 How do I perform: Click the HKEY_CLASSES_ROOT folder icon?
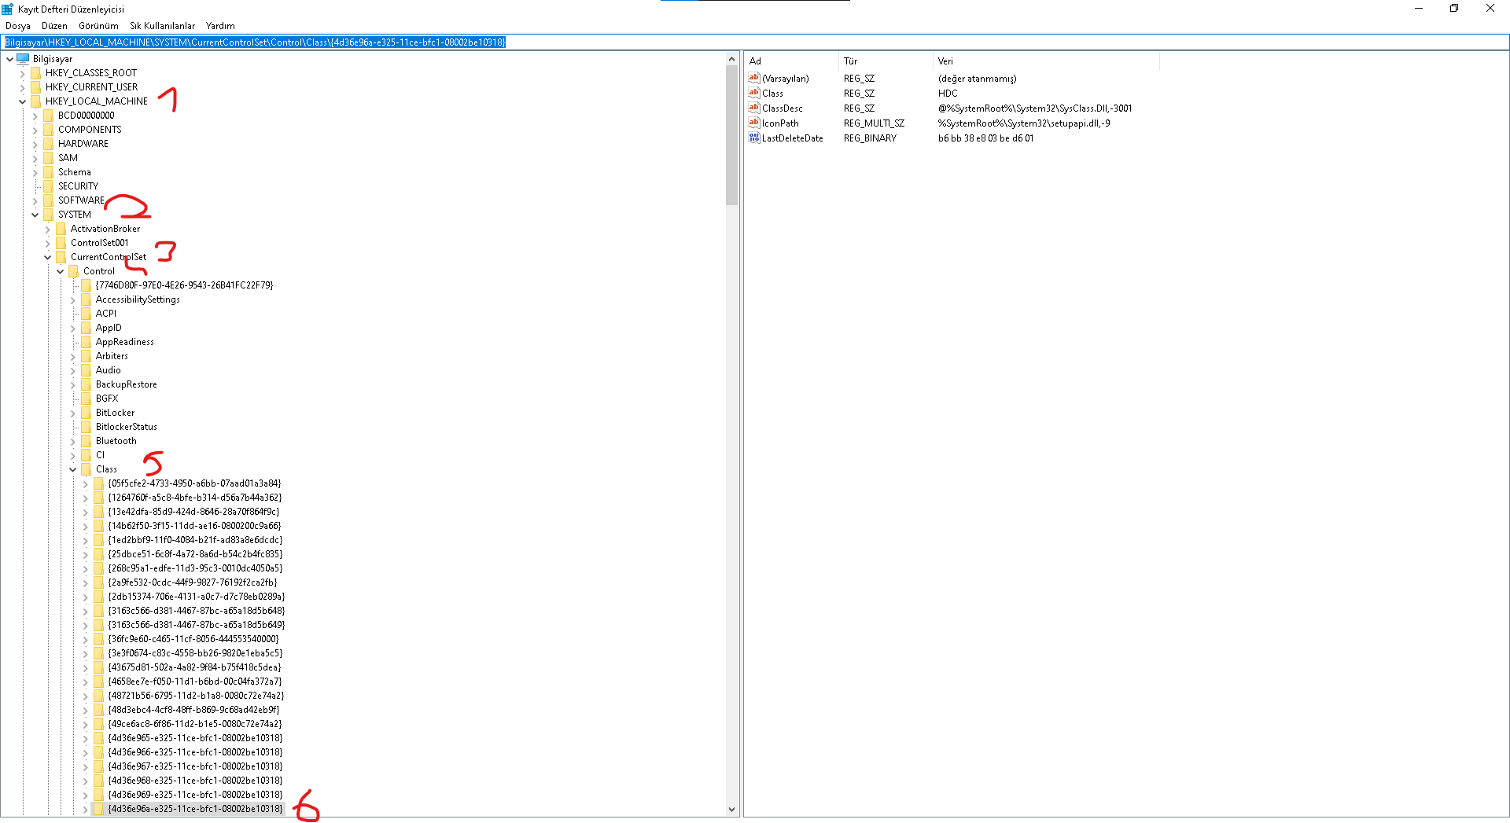(x=35, y=73)
